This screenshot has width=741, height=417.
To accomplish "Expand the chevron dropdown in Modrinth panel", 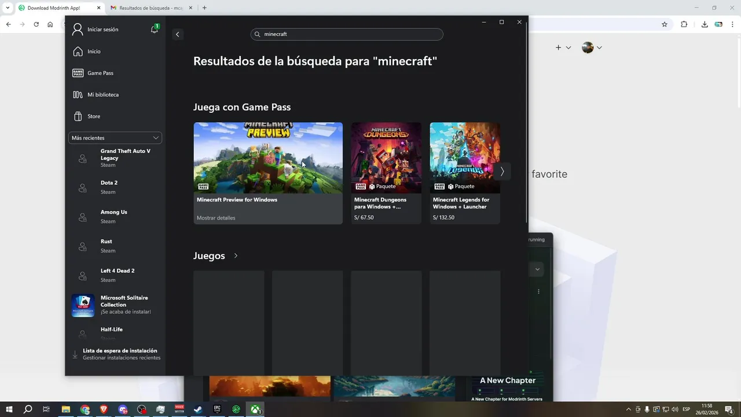I will (x=537, y=269).
